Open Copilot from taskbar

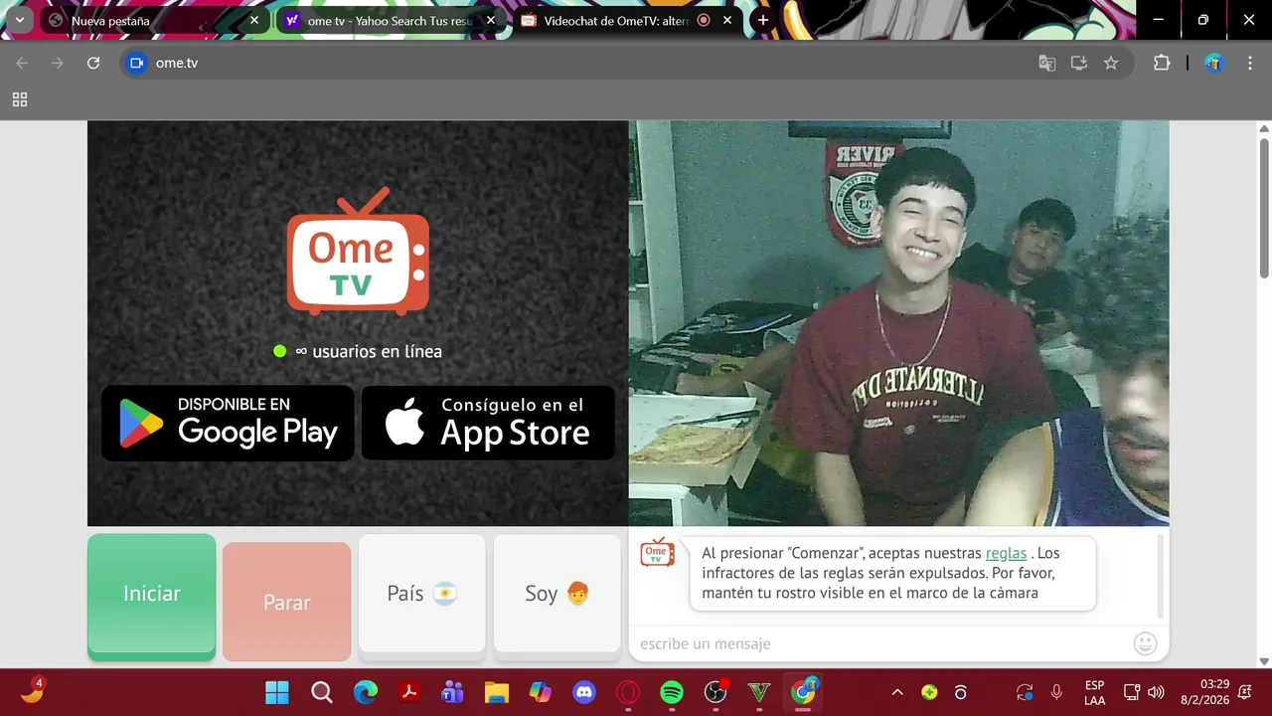[541, 692]
